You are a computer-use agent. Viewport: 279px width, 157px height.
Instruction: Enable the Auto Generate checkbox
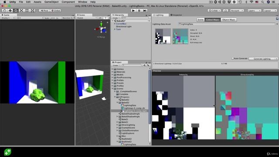click(x=232, y=58)
